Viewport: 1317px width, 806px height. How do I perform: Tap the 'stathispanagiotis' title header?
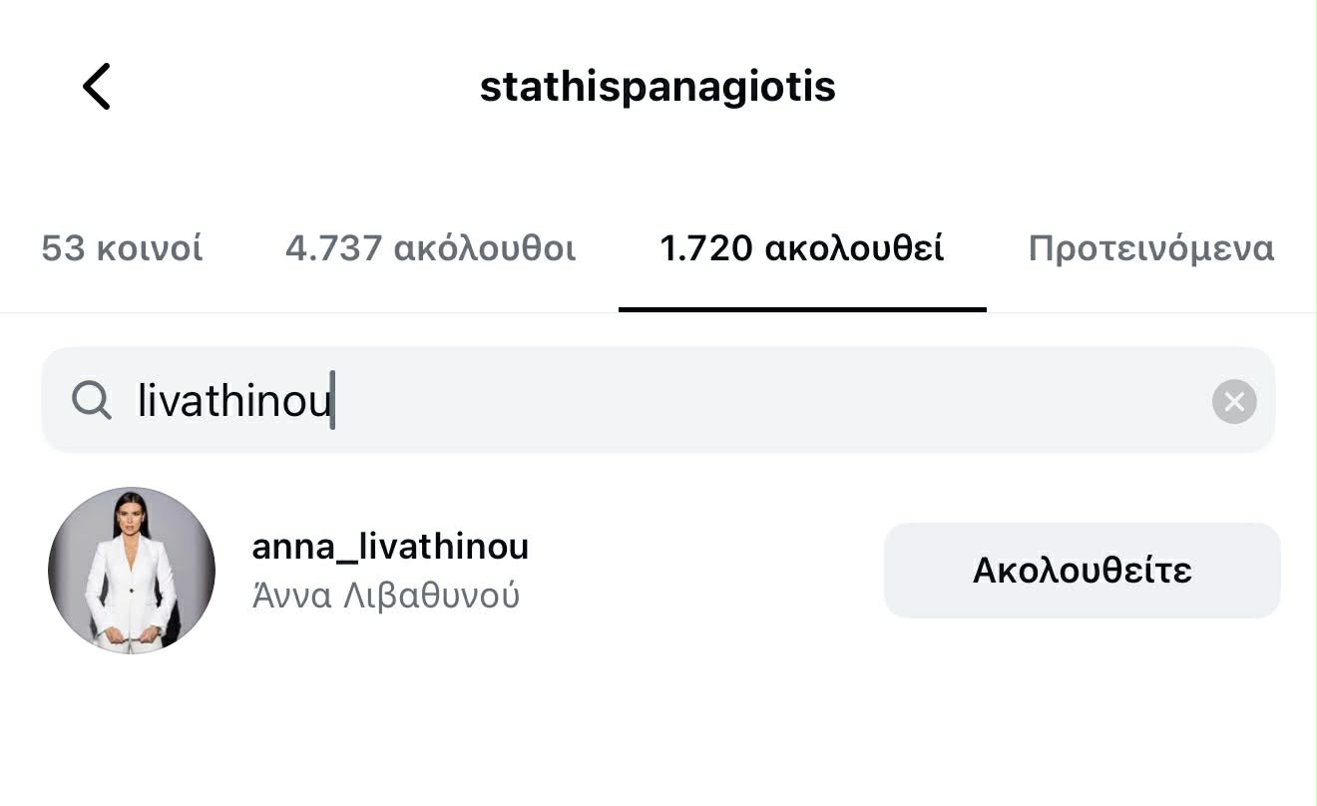(658, 86)
